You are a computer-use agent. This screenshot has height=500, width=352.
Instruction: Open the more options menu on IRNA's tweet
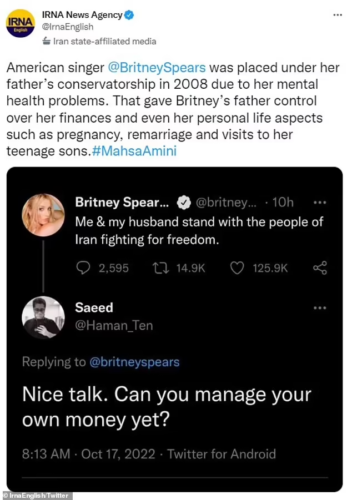click(337, 16)
